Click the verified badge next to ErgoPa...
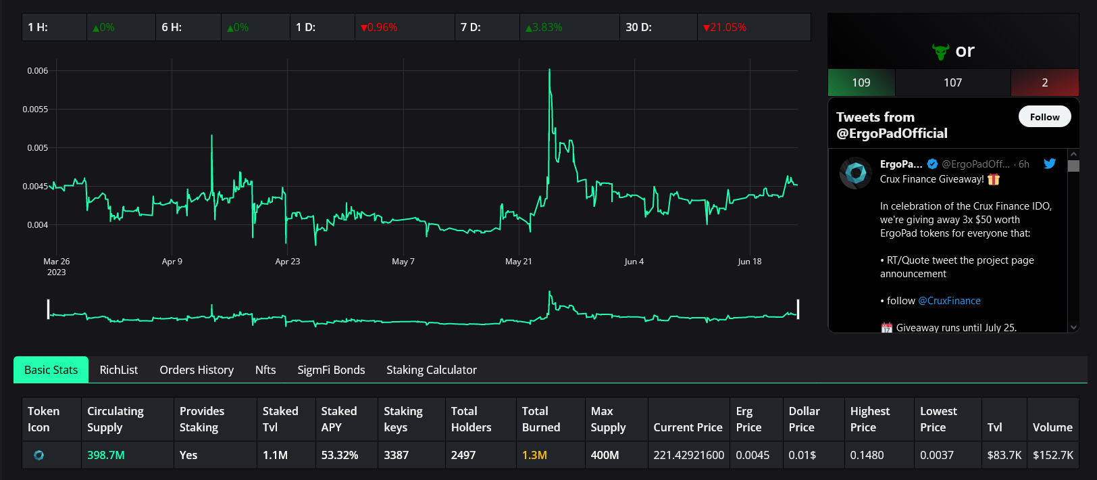The height and width of the screenshot is (480, 1097). tap(932, 164)
